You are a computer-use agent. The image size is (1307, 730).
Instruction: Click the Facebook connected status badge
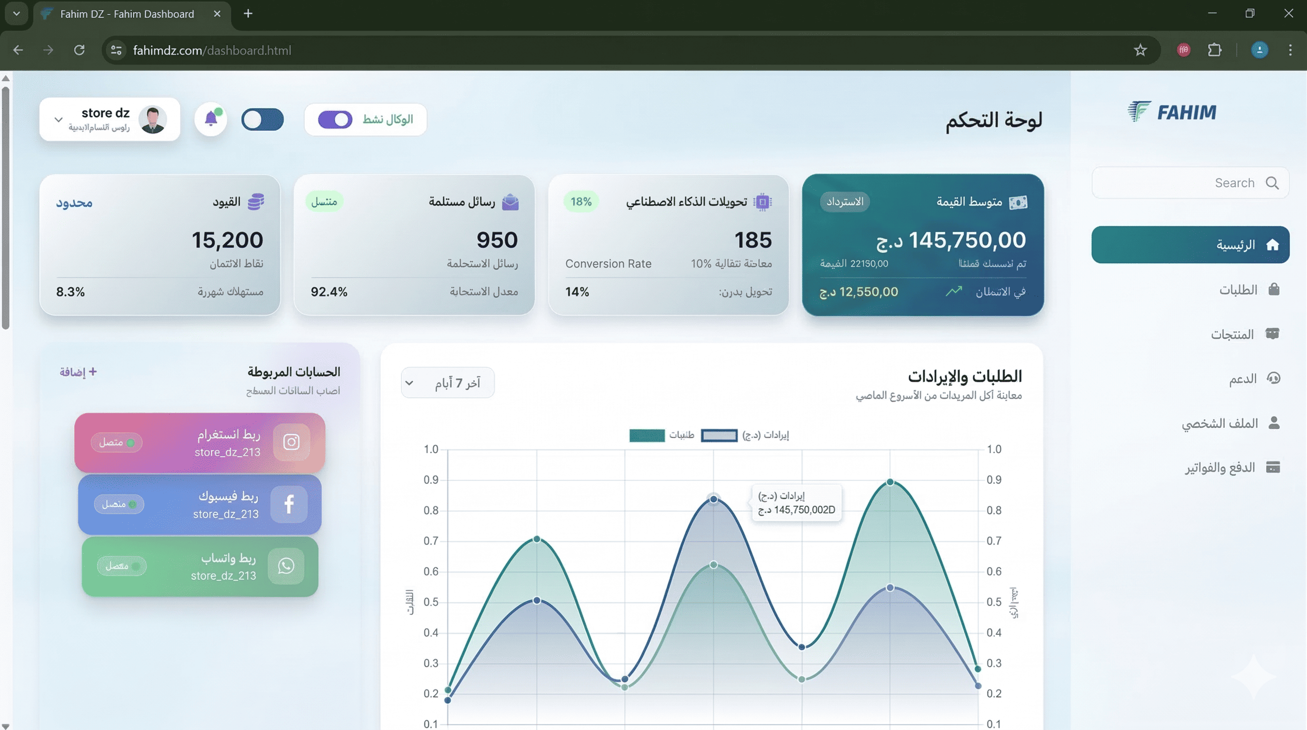pos(119,504)
